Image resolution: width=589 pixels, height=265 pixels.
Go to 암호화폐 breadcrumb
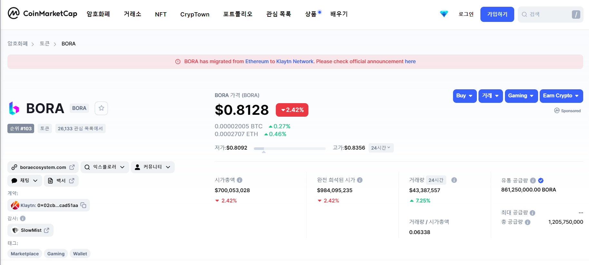(18, 44)
